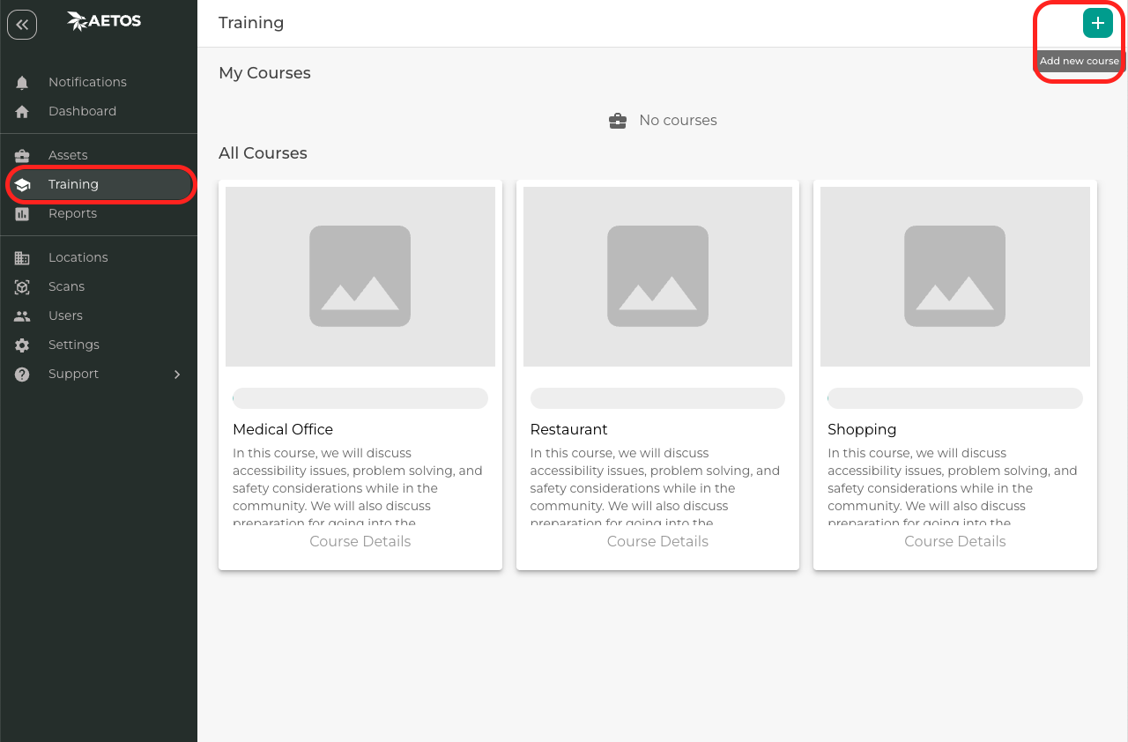Click the Training graduation cap icon
Image resolution: width=1128 pixels, height=742 pixels.
click(22, 184)
